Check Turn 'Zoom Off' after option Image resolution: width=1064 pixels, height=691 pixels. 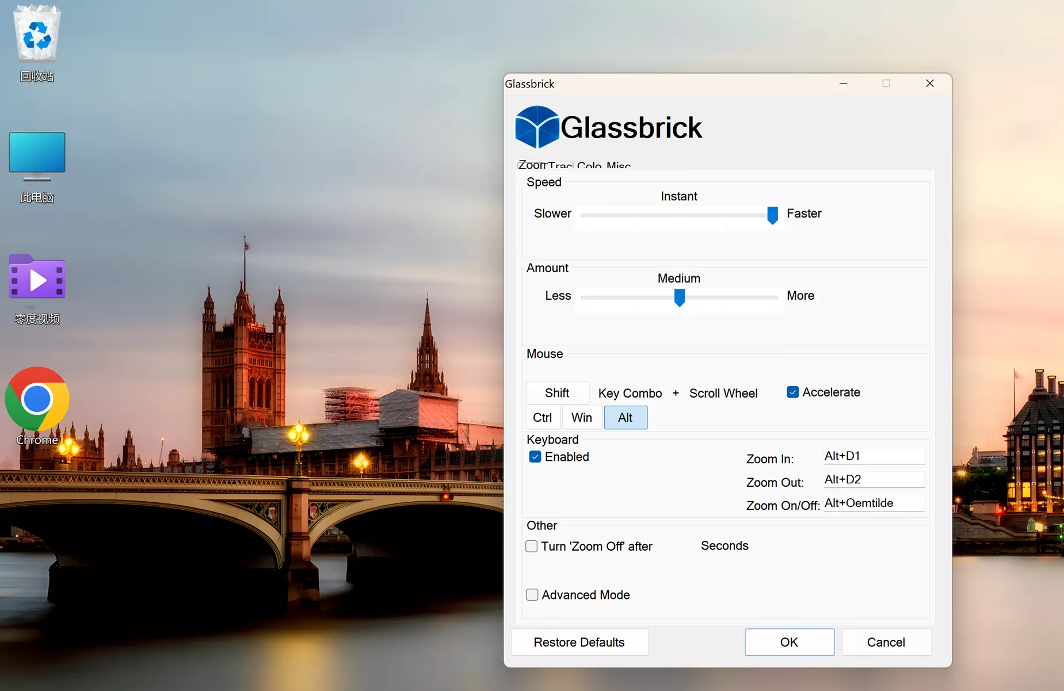click(x=532, y=546)
